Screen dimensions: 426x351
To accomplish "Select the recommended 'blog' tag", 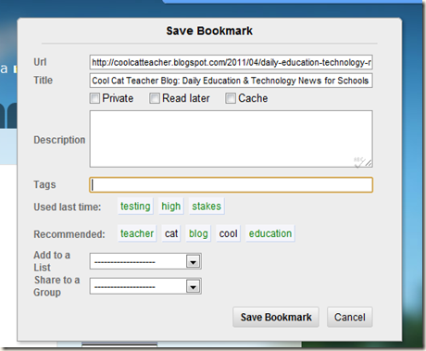I will 198,233.
